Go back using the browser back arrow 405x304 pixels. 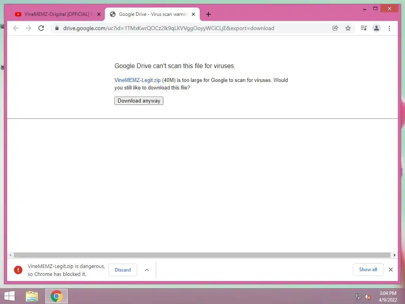(16, 28)
